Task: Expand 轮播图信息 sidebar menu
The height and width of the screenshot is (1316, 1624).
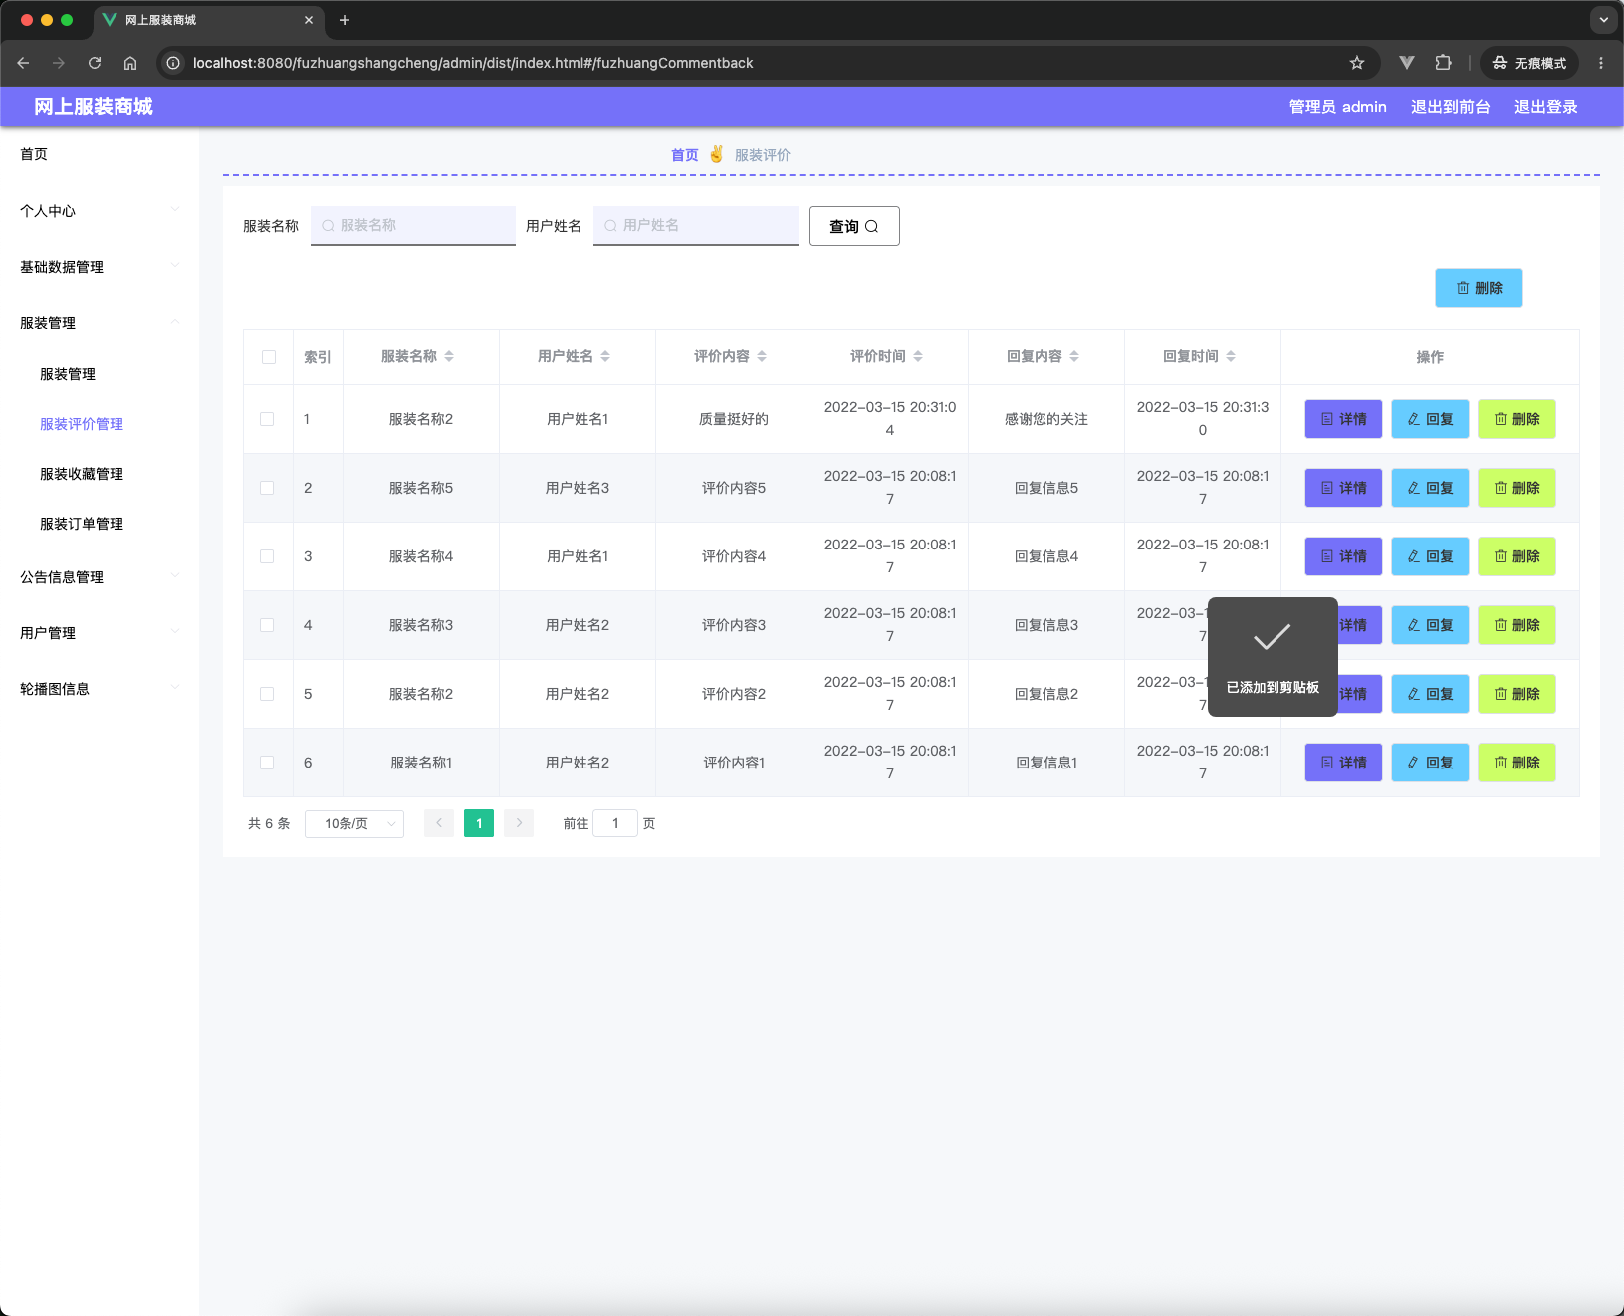Action: [x=100, y=689]
